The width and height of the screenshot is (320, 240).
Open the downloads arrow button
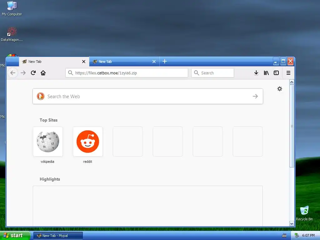point(256,73)
